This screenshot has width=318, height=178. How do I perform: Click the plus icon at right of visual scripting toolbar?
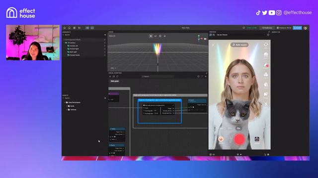tap(206, 77)
